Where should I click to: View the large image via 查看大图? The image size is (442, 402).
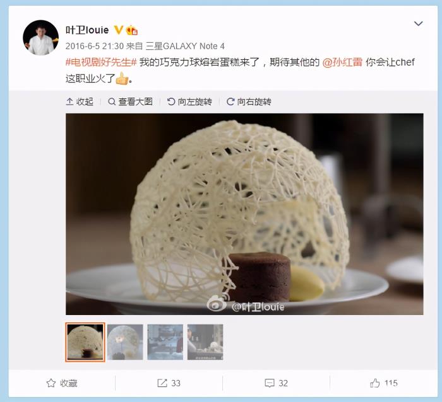pyautogui.click(x=131, y=101)
